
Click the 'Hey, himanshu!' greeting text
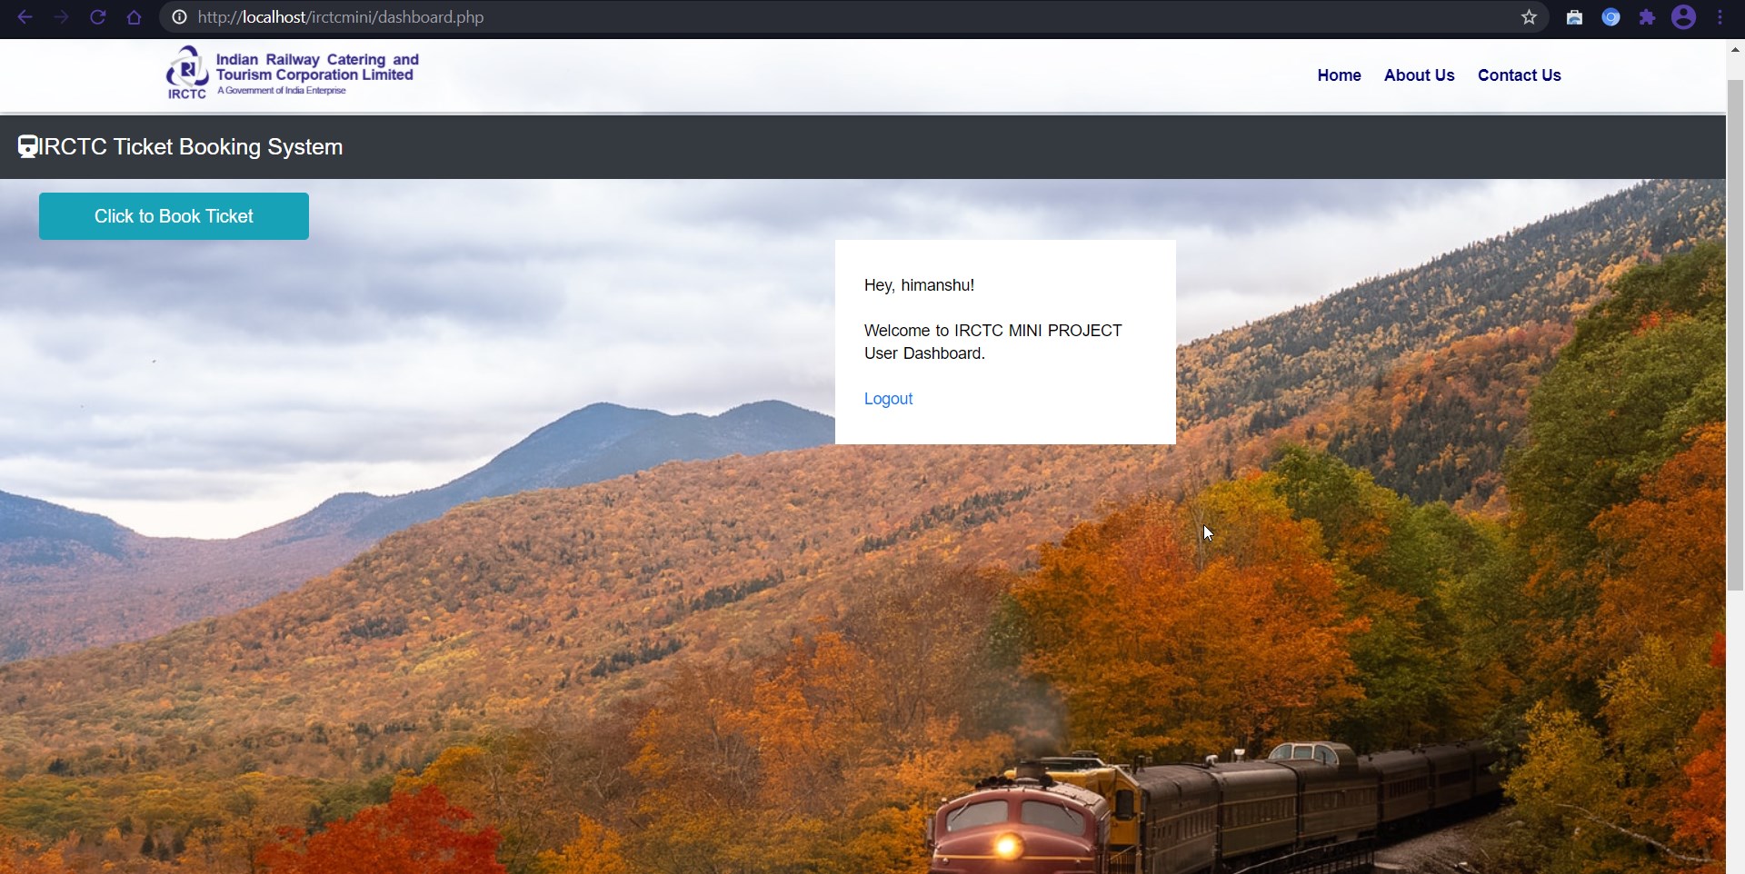pyautogui.click(x=919, y=285)
